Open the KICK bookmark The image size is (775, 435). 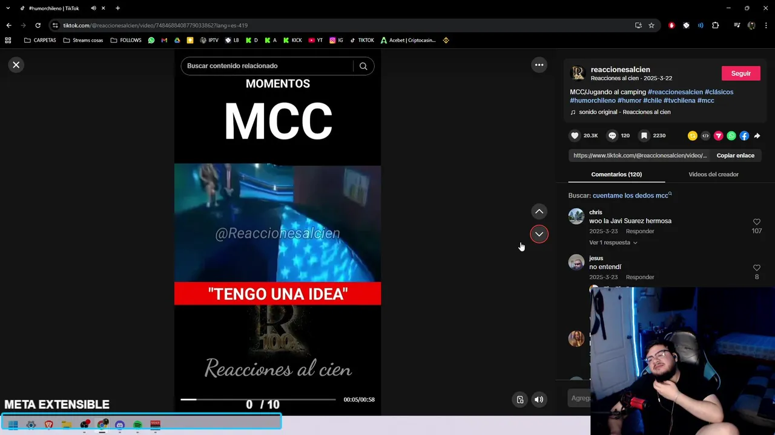pyautogui.click(x=292, y=40)
